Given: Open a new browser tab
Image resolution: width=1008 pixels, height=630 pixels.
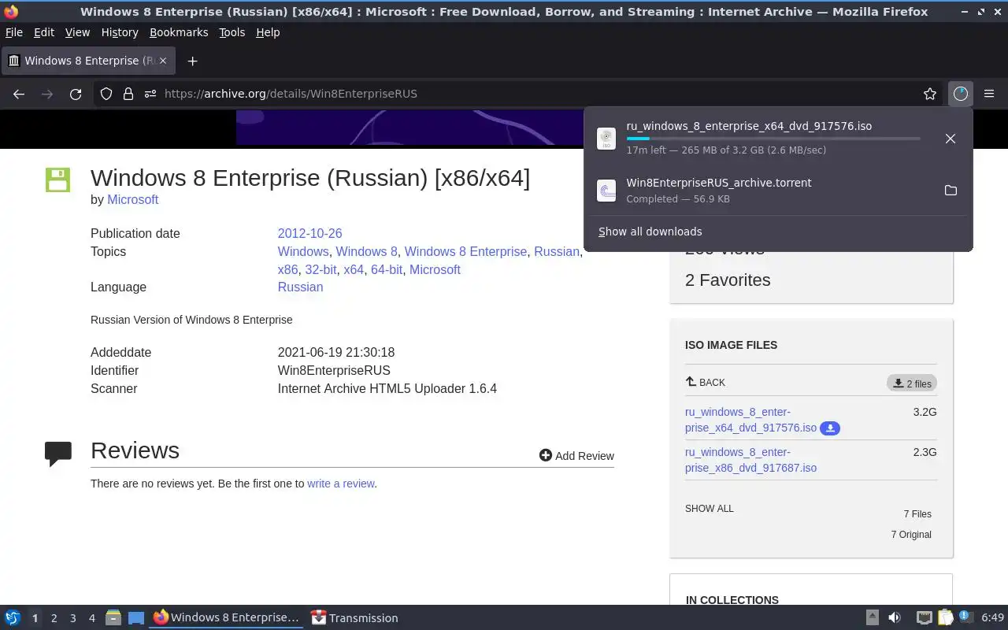Looking at the screenshot, I should (192, 61).
